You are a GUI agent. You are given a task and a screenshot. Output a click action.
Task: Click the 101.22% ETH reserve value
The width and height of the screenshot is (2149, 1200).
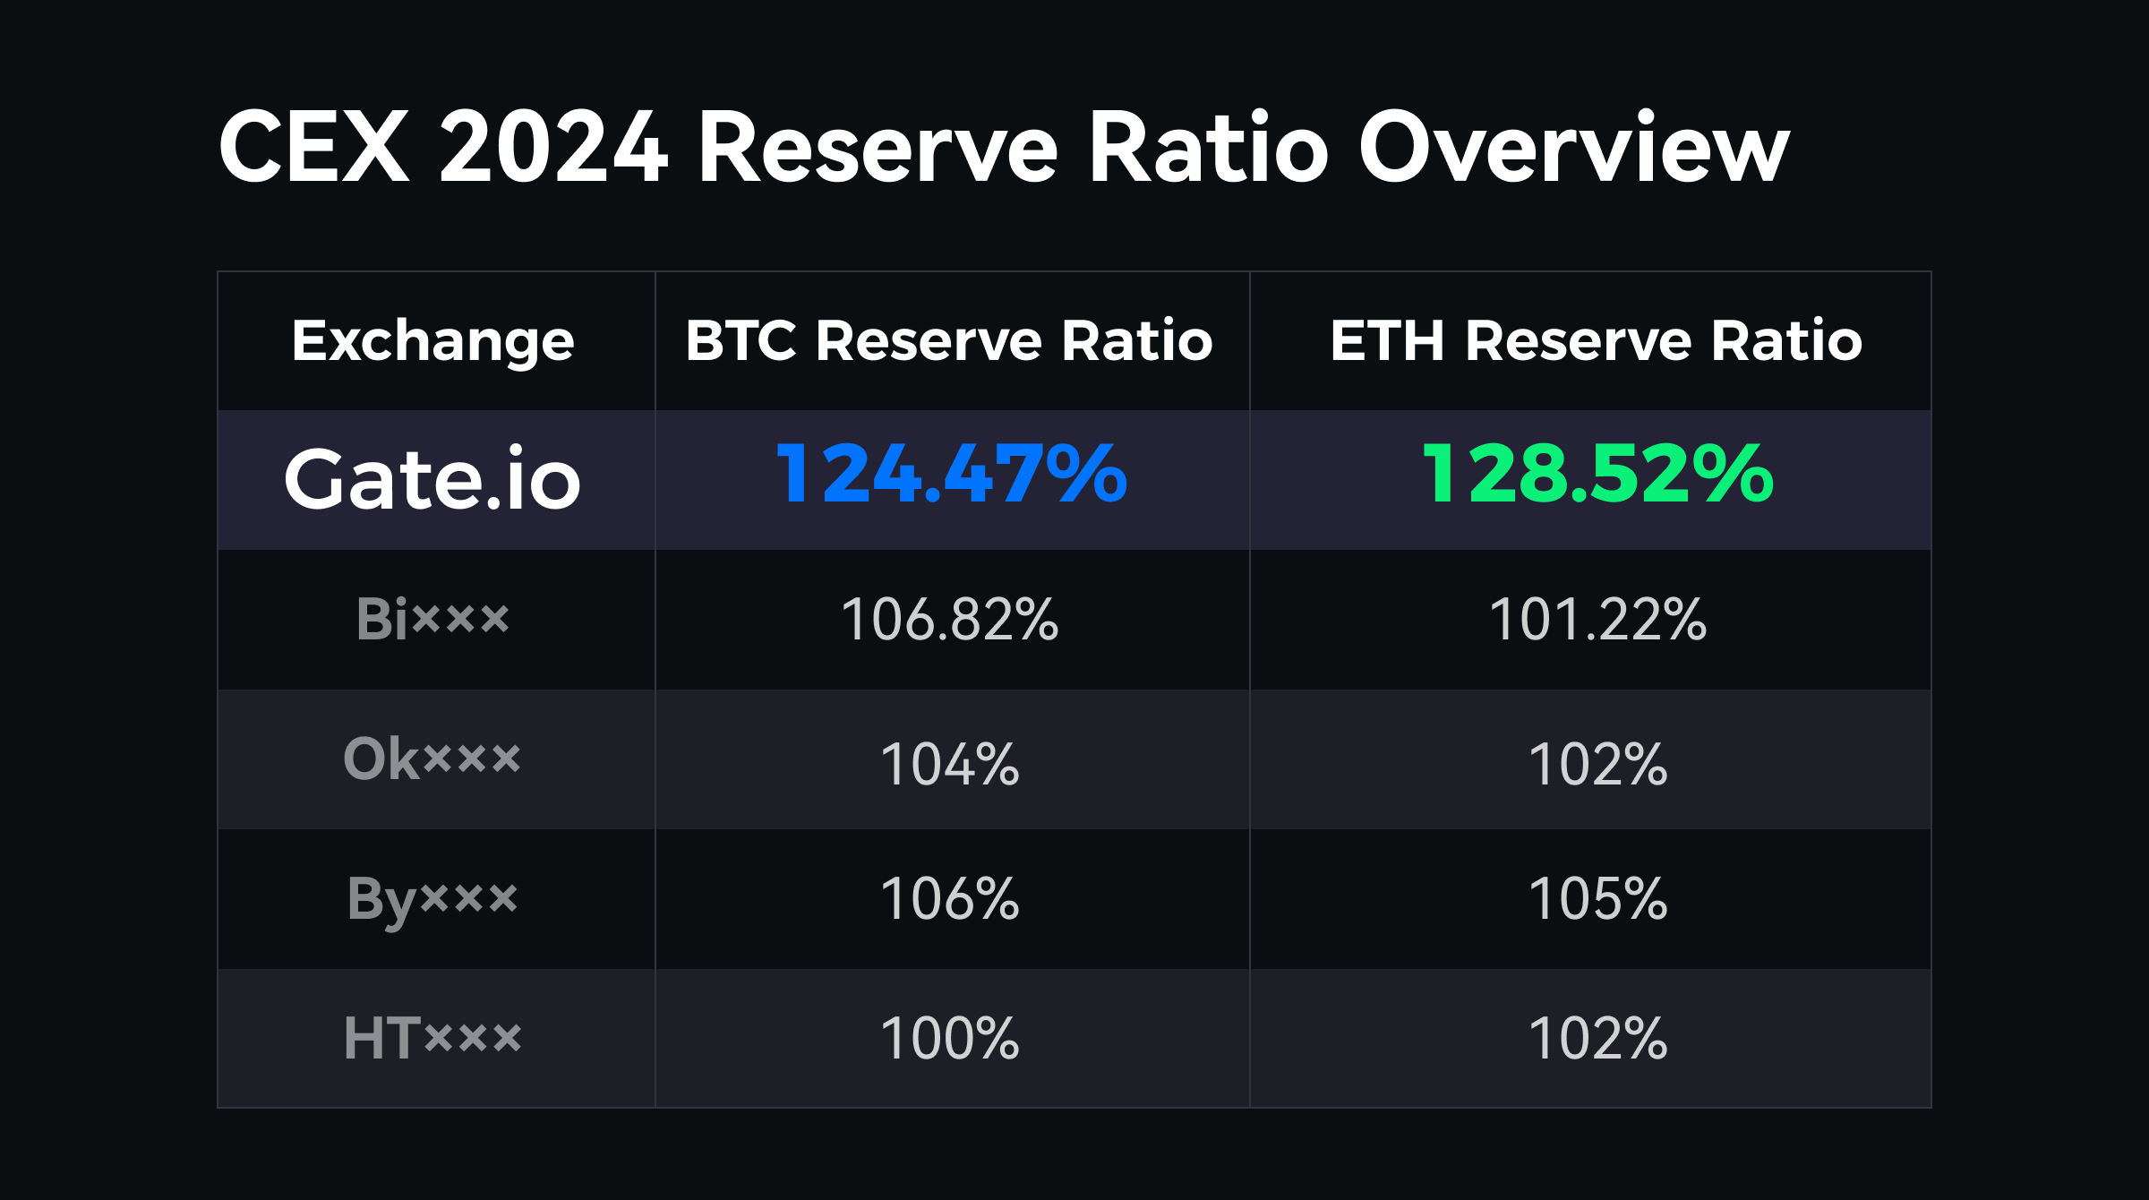pos(1597,620)
